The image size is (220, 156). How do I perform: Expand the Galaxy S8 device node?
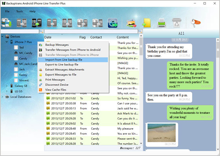7,86
